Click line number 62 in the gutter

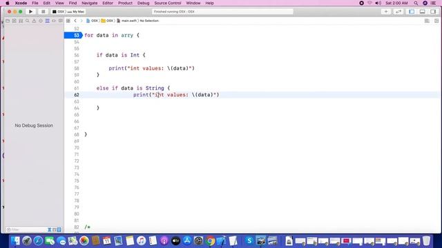click(77, 95)
